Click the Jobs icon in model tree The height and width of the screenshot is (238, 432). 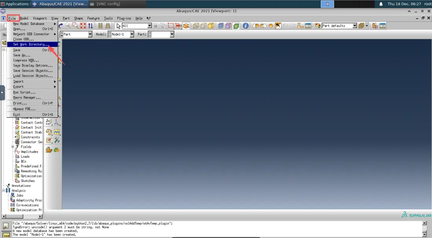[x=13, y=195]
